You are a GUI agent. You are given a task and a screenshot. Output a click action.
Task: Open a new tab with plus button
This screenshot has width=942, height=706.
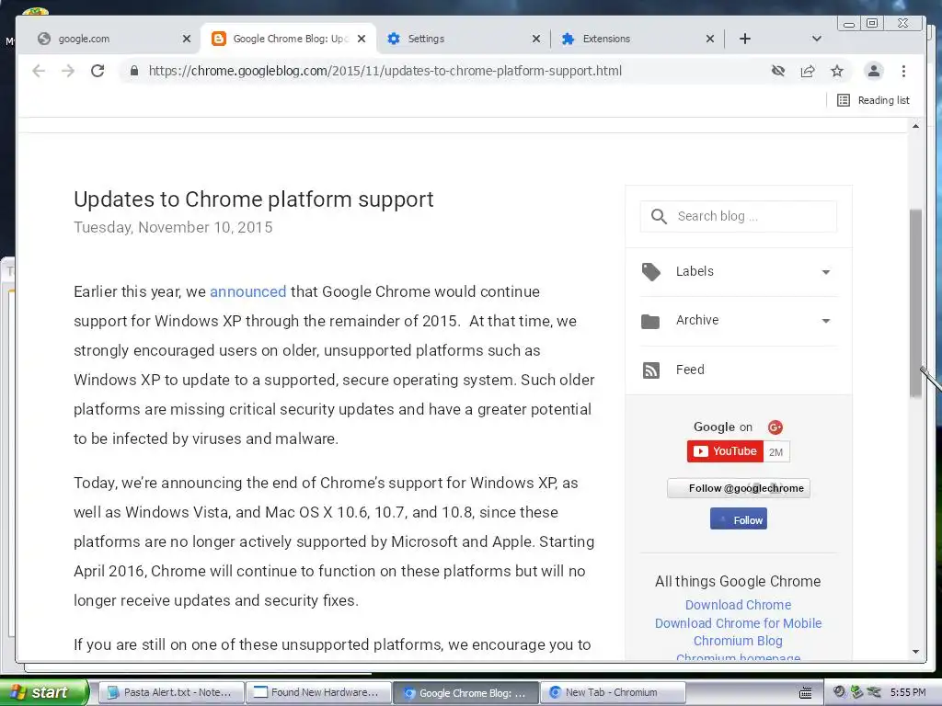[745, 39]
